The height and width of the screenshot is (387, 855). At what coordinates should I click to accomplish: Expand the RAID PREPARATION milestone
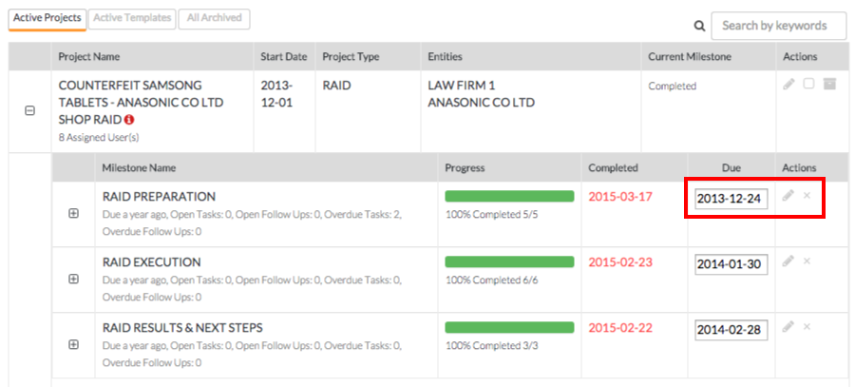[74, 214]
